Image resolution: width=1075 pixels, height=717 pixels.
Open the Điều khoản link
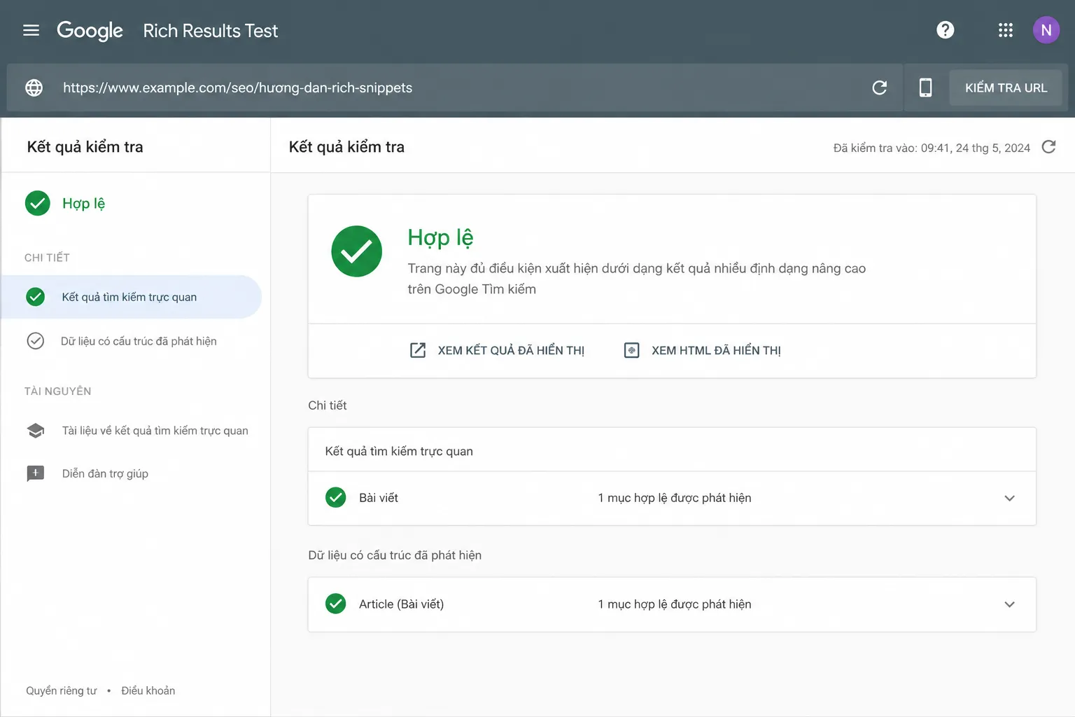(x=148, y=690)
